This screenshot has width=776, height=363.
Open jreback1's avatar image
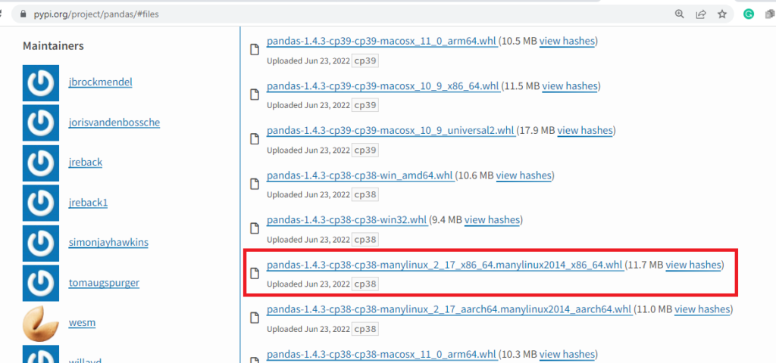[41, 203]
